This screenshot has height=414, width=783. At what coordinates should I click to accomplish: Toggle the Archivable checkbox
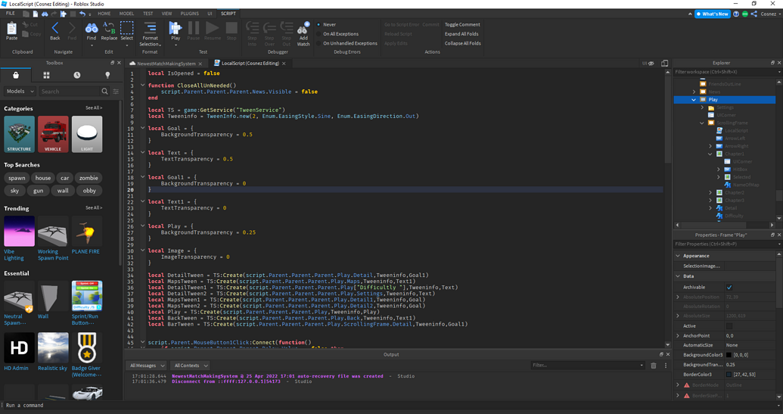(729, 287)
